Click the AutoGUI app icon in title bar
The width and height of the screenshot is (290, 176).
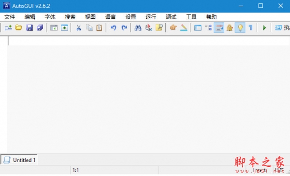pos(6,6)
